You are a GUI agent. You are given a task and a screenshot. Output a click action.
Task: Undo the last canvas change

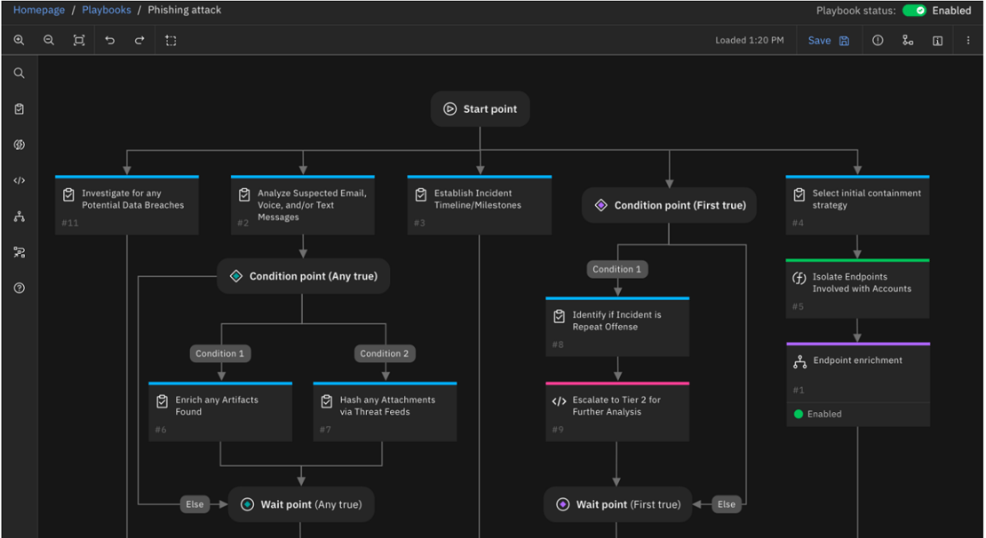coord(108,40)
